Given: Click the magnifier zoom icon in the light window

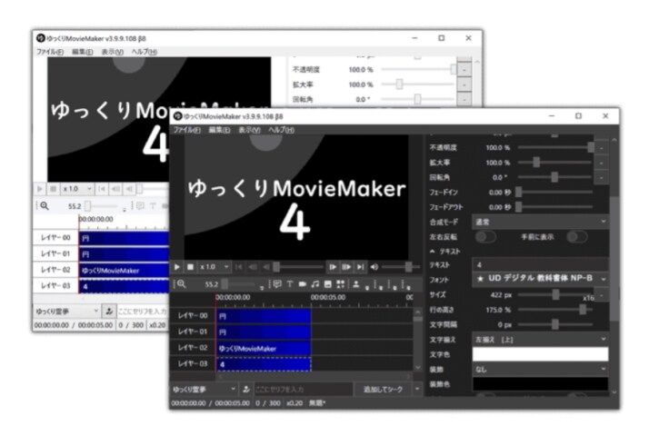Looking at the screenshot, I should [45, 206].
